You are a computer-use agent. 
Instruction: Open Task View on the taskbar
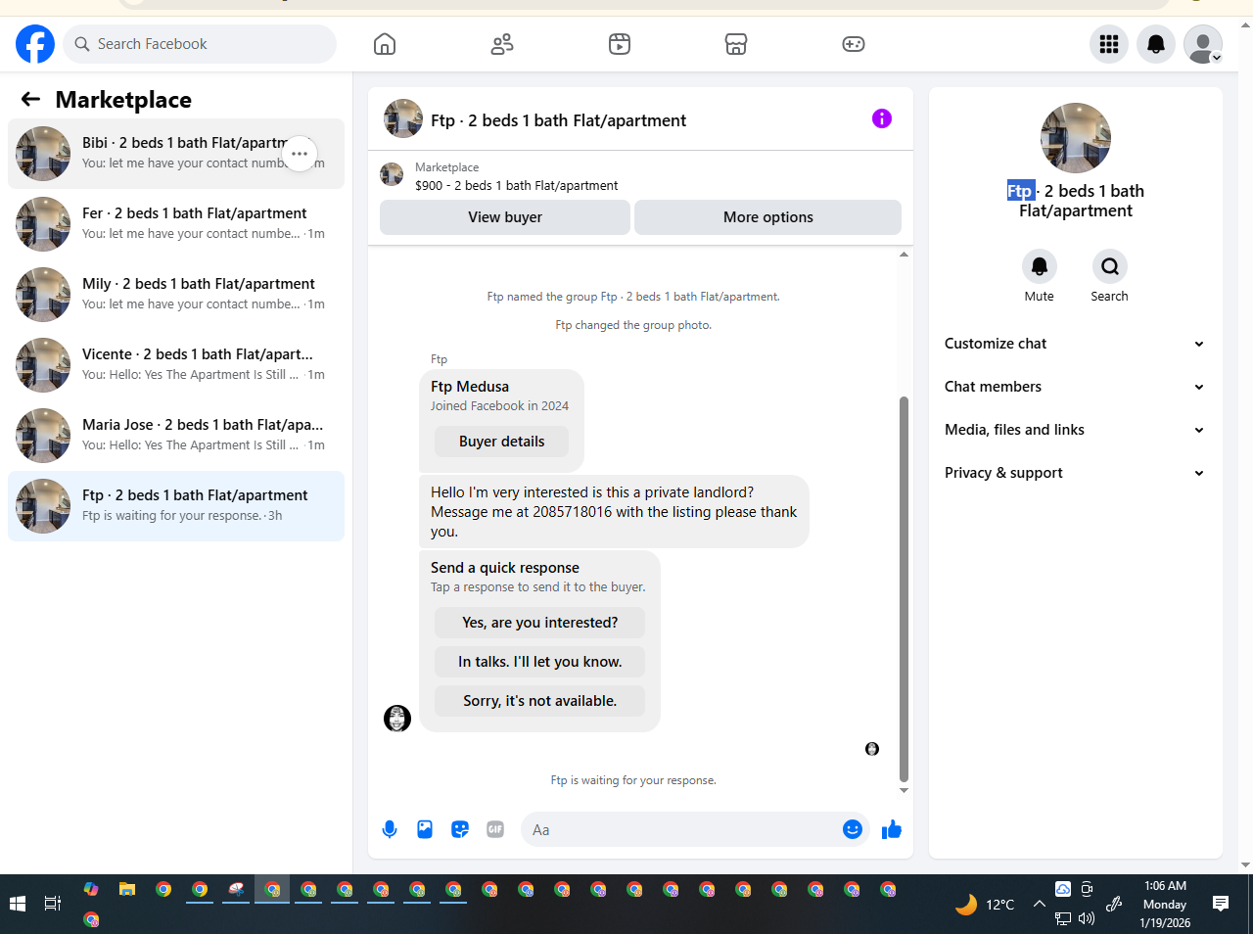(x=53, y=904)
